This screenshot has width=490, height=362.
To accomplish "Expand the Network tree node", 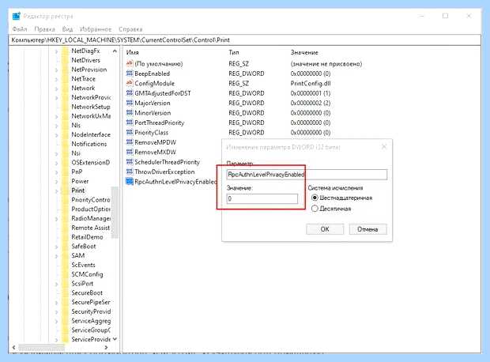I will click(56, 89).
